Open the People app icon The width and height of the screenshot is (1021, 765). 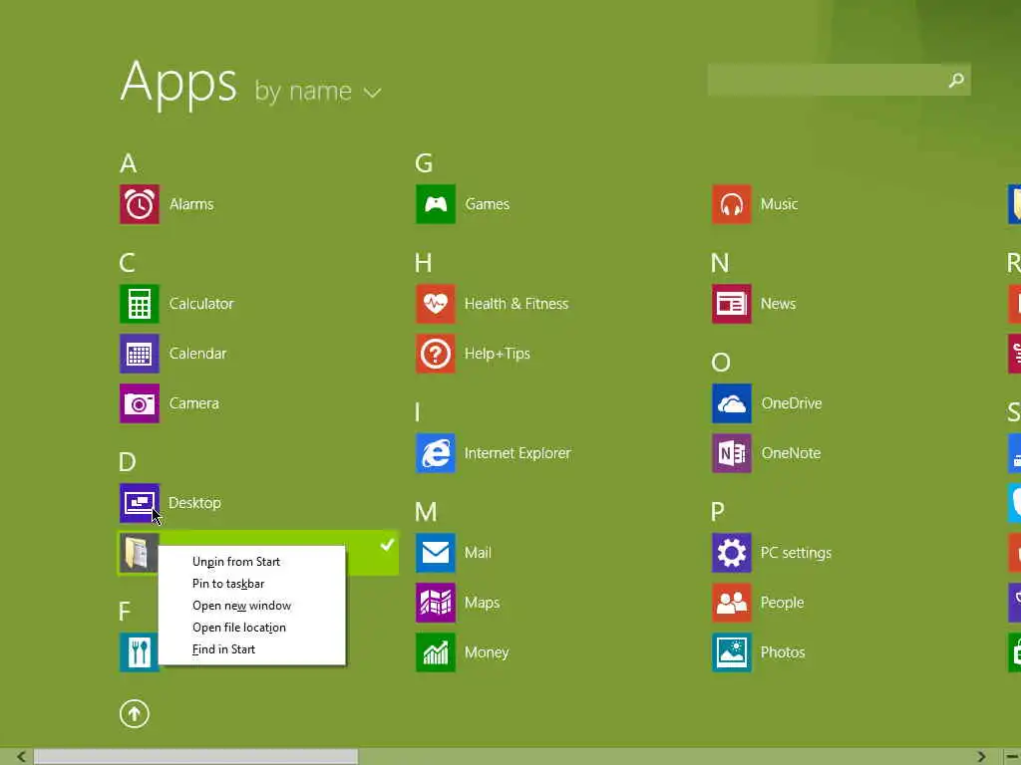pos(732,603)
